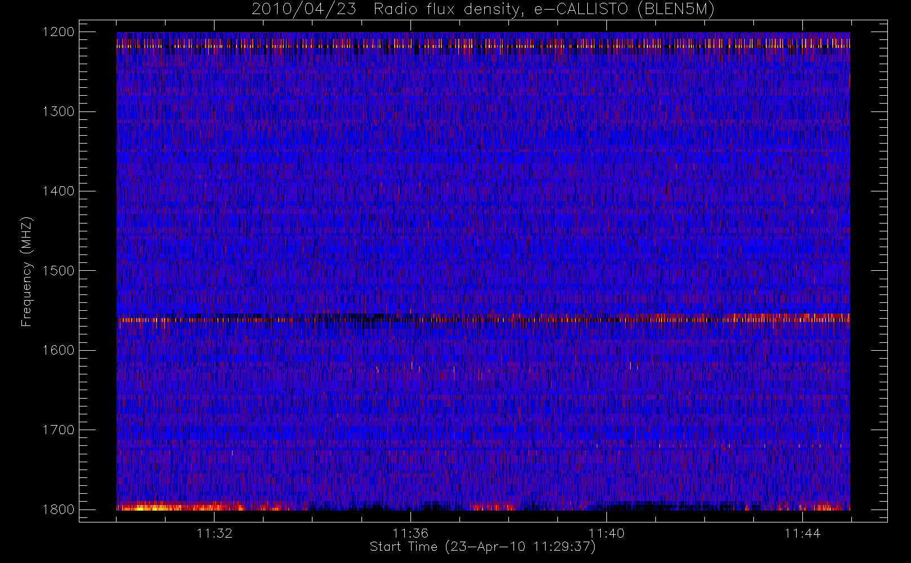The image size is (911, 563).
Task: Click the 11:44 time tick label
Action: [802, 533]
